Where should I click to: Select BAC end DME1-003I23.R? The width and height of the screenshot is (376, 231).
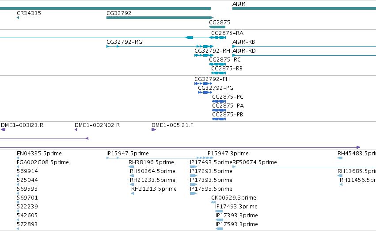(22, 125)
